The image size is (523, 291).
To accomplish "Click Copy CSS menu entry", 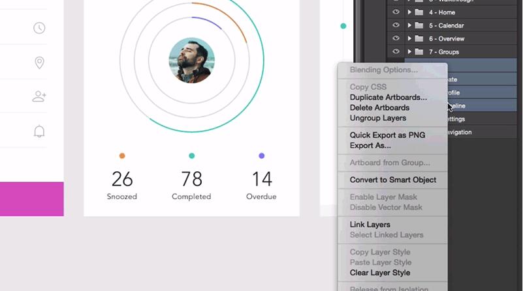I will (x=368, y=87).
